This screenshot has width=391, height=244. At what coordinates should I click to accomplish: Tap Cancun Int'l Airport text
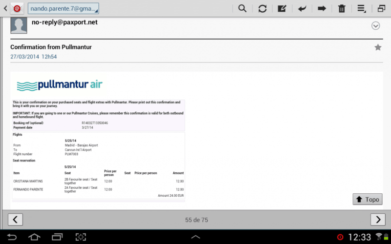(x=78, y=150)
